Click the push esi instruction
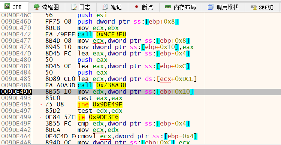281x145 pixels. point(92,15)
